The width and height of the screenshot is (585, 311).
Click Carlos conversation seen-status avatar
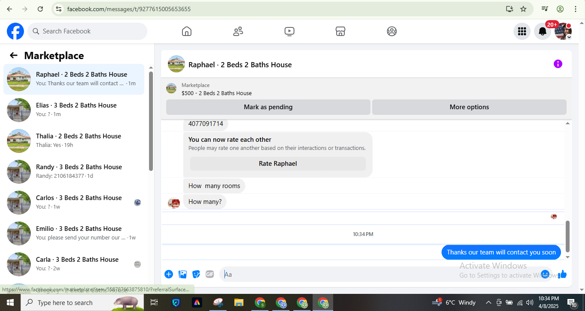pos(137,203)
